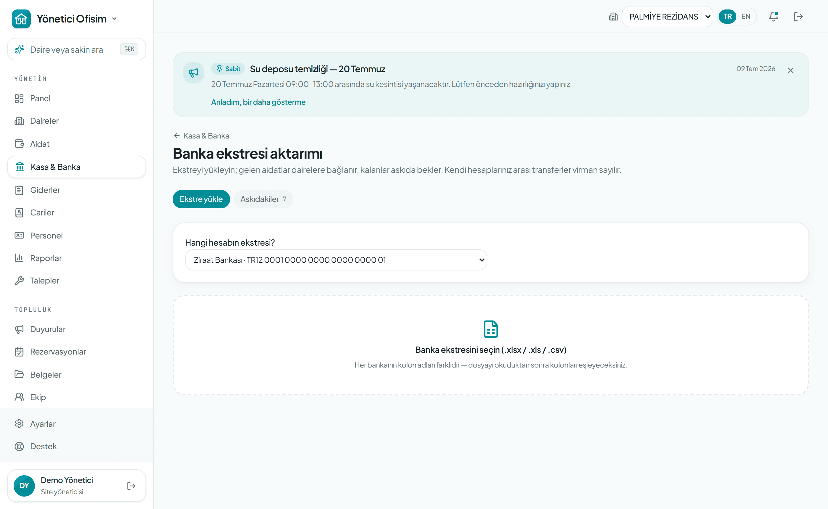This screenshot has height=509, width=828.
Task: Click Banka ekstresini seçin upload area text
Action: (x=490, y=350)
